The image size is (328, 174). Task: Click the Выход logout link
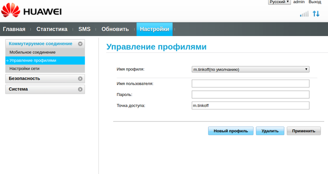coord(315,2)
